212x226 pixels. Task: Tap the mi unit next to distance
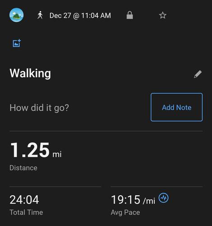coord(57,154)
